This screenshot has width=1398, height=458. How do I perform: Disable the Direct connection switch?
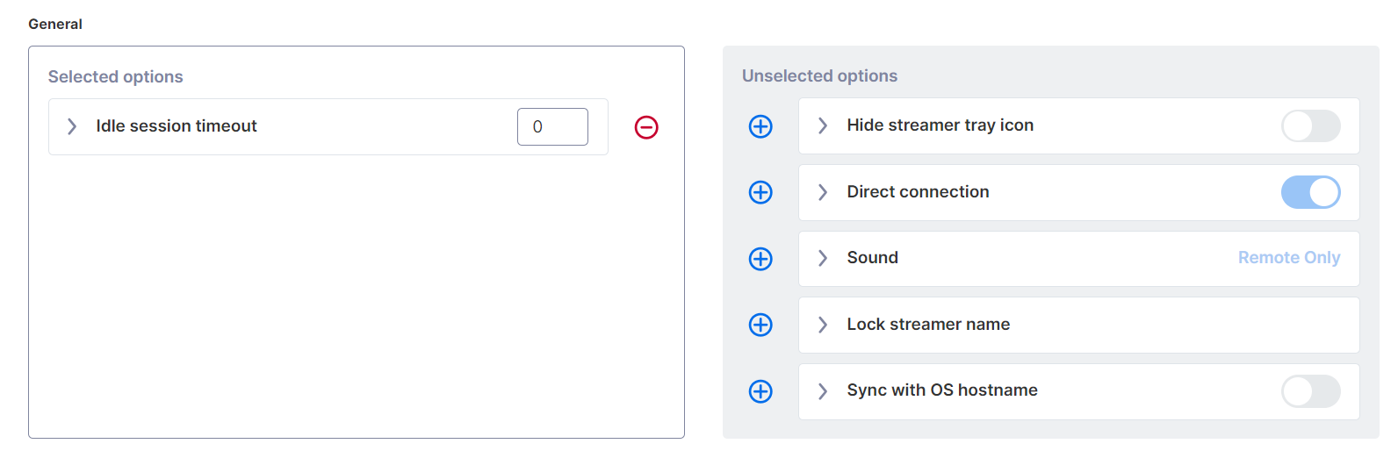pos(1310,192)
